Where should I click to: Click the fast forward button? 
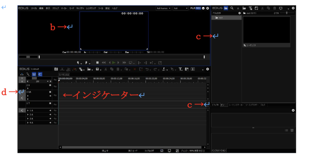124,63
